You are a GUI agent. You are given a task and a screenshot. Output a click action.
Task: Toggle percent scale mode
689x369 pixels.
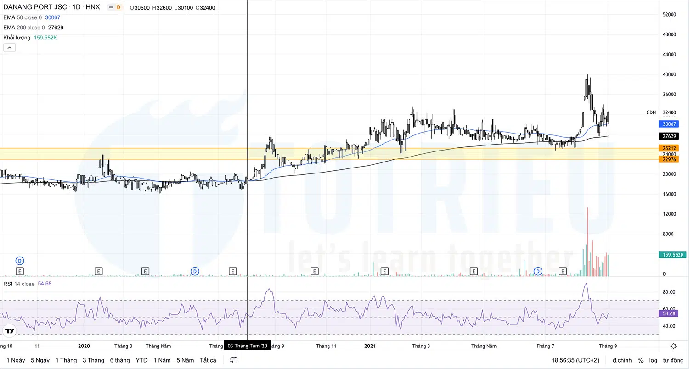(640, 360)
